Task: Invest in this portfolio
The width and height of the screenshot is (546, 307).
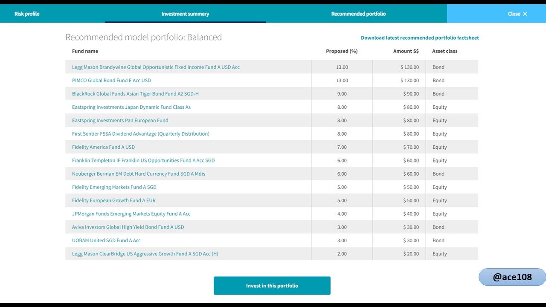Action: click(272, 286)
